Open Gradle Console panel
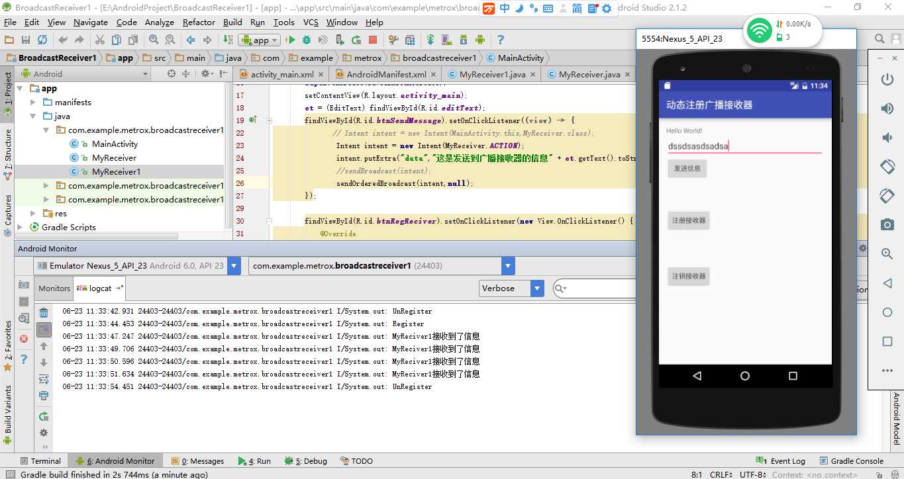This screenshot has height=479, width=904. click(x=851, y=460)
